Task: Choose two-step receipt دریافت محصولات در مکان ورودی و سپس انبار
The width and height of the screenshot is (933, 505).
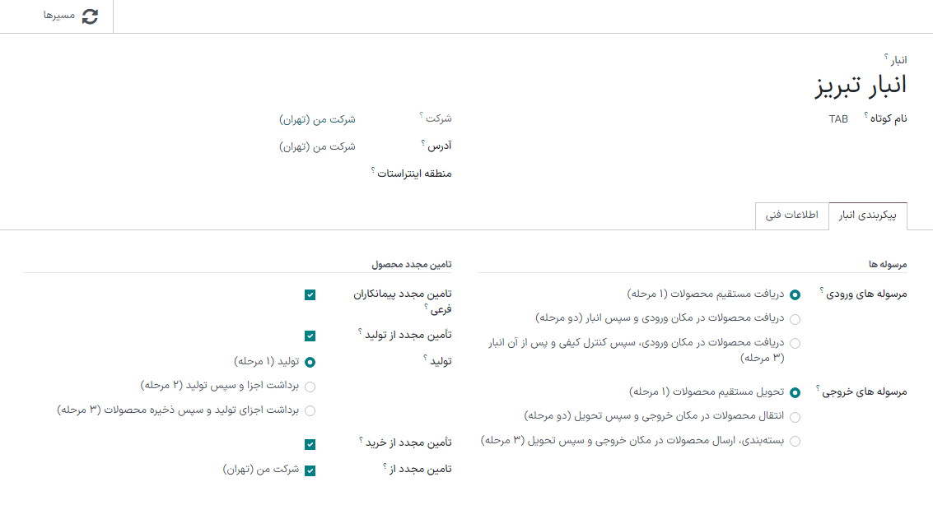Action: [x=795, y=319]
